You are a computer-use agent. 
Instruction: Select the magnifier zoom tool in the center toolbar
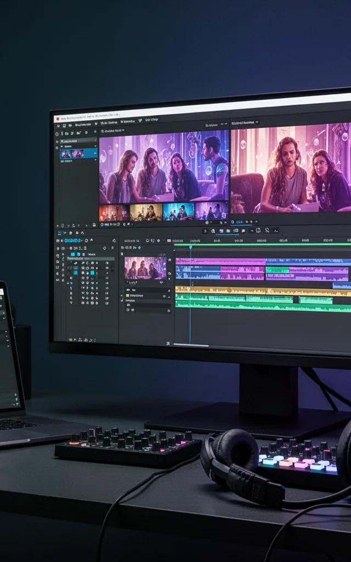pyautogui.click(x=267, y=230)
